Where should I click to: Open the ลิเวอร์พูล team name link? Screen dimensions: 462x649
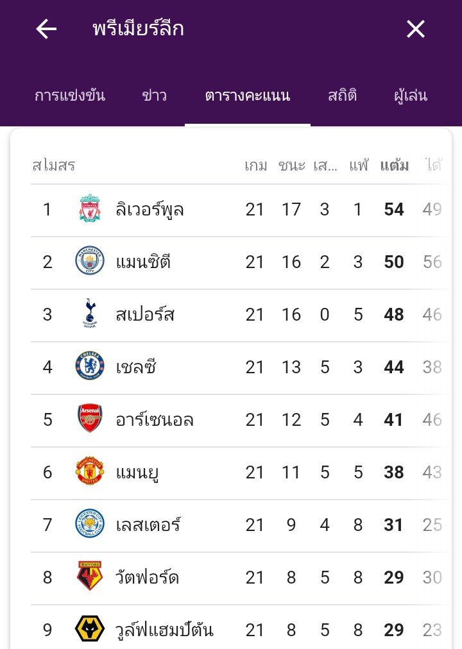click(x=150, y=209)
